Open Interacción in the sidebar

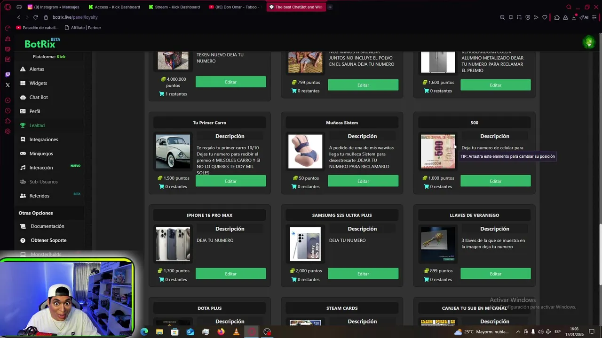41,168
